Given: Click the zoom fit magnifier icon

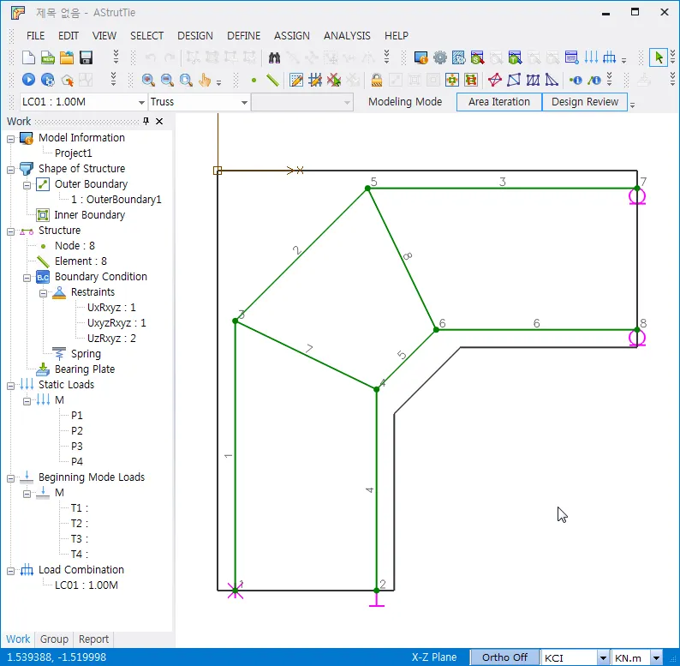Looking at the screenshot, I should 187,80.
